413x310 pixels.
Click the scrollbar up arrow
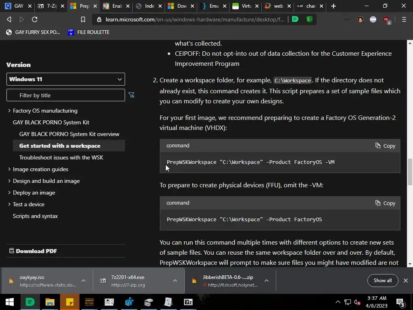point(410,43)
